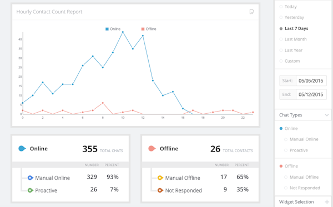Image resolution: width=333 pixels, height=207 pixels.
Task: Click the pink Offline chat bubble icon
Action: pyautogui.click(x=152, y=148)
